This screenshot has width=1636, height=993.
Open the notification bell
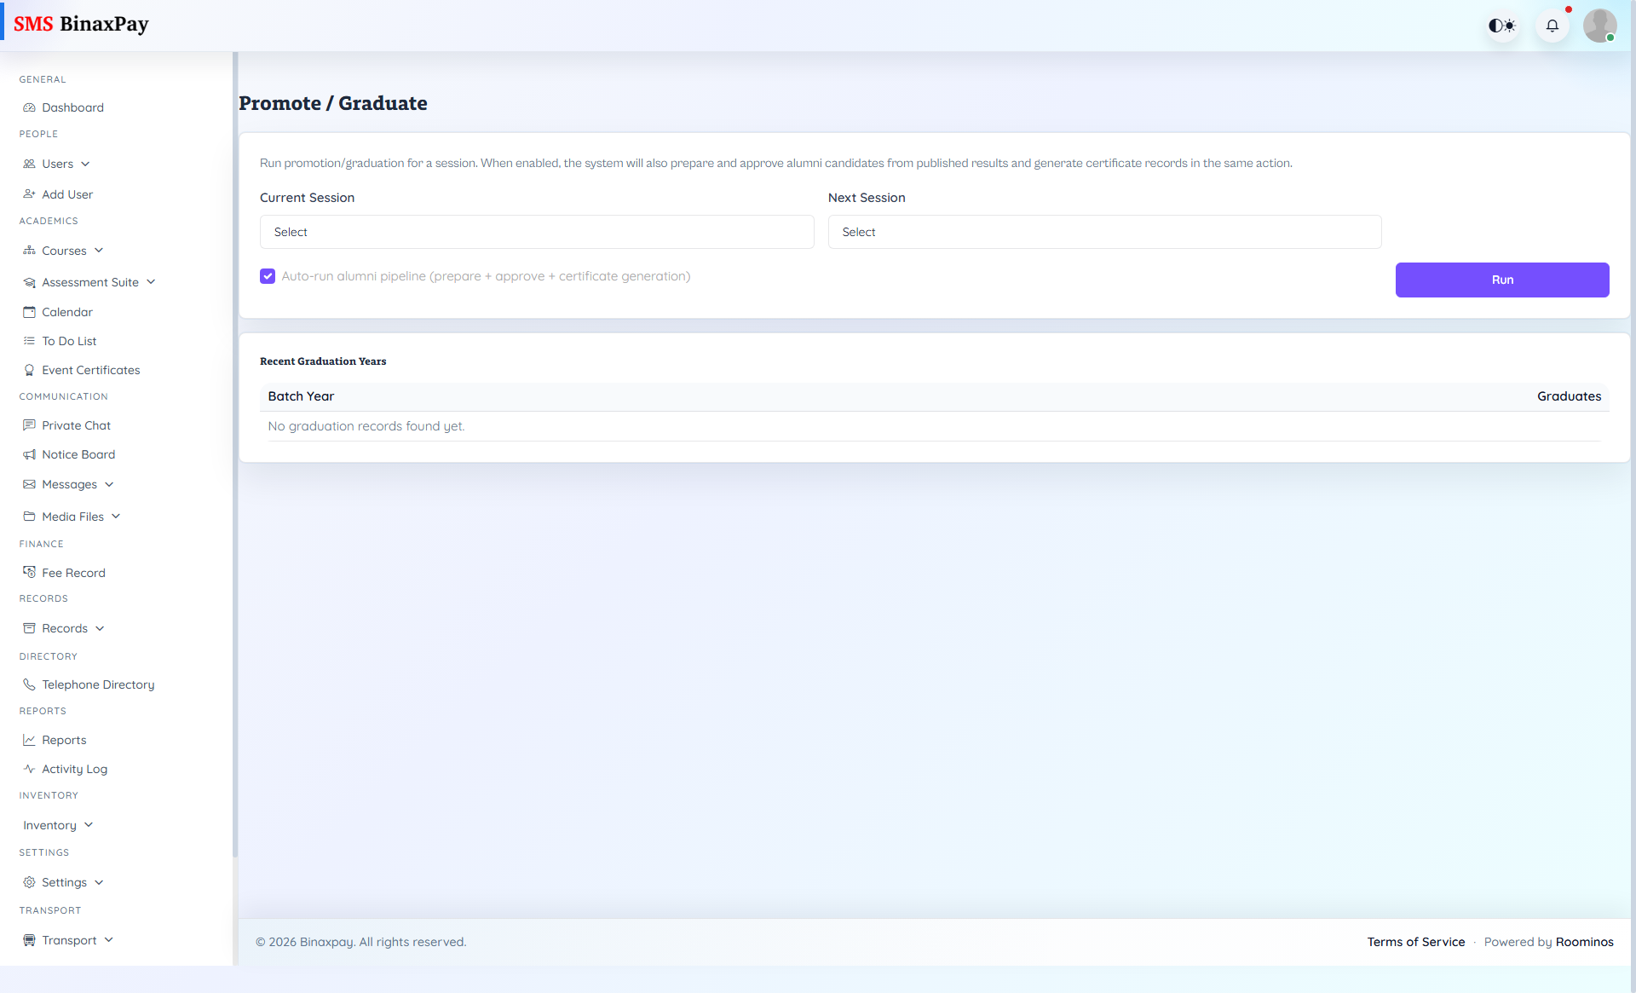point(1552,26)
